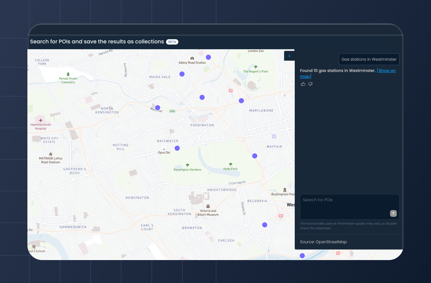Select the marker on Westway near North Kensington
This screenshot has width=431, height=283.
pyautogui.click(x=157, y=108)
